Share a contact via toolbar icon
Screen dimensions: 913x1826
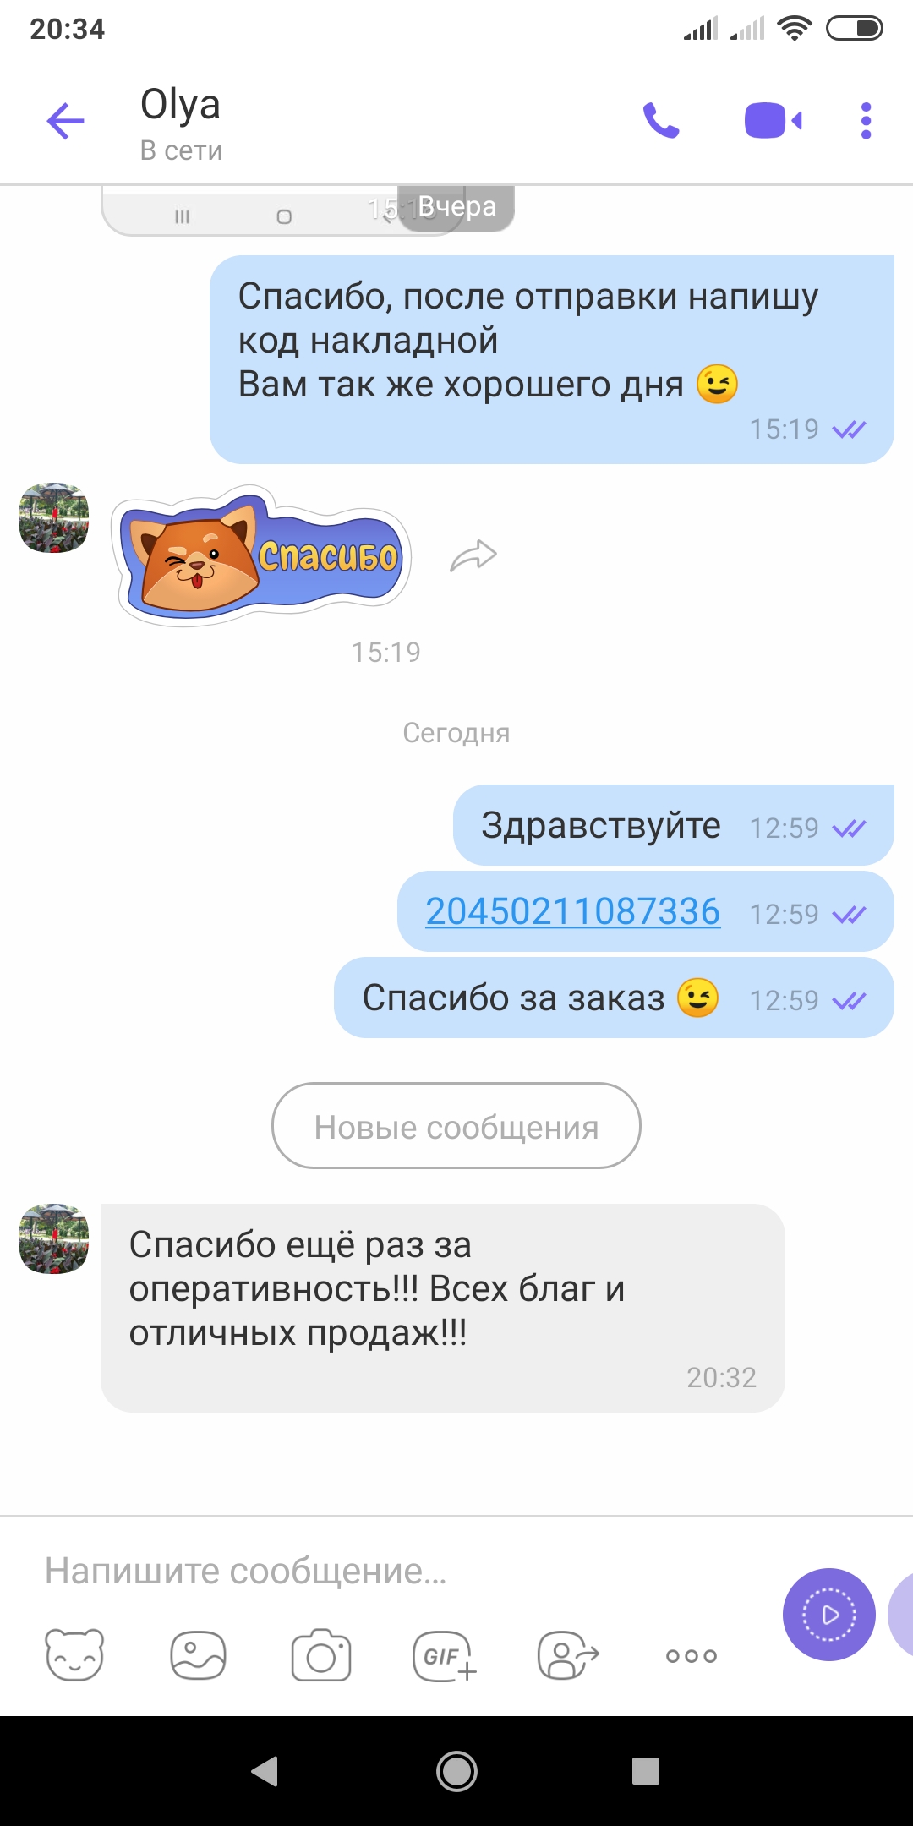pyautogui.click(x=568, y=1654)
